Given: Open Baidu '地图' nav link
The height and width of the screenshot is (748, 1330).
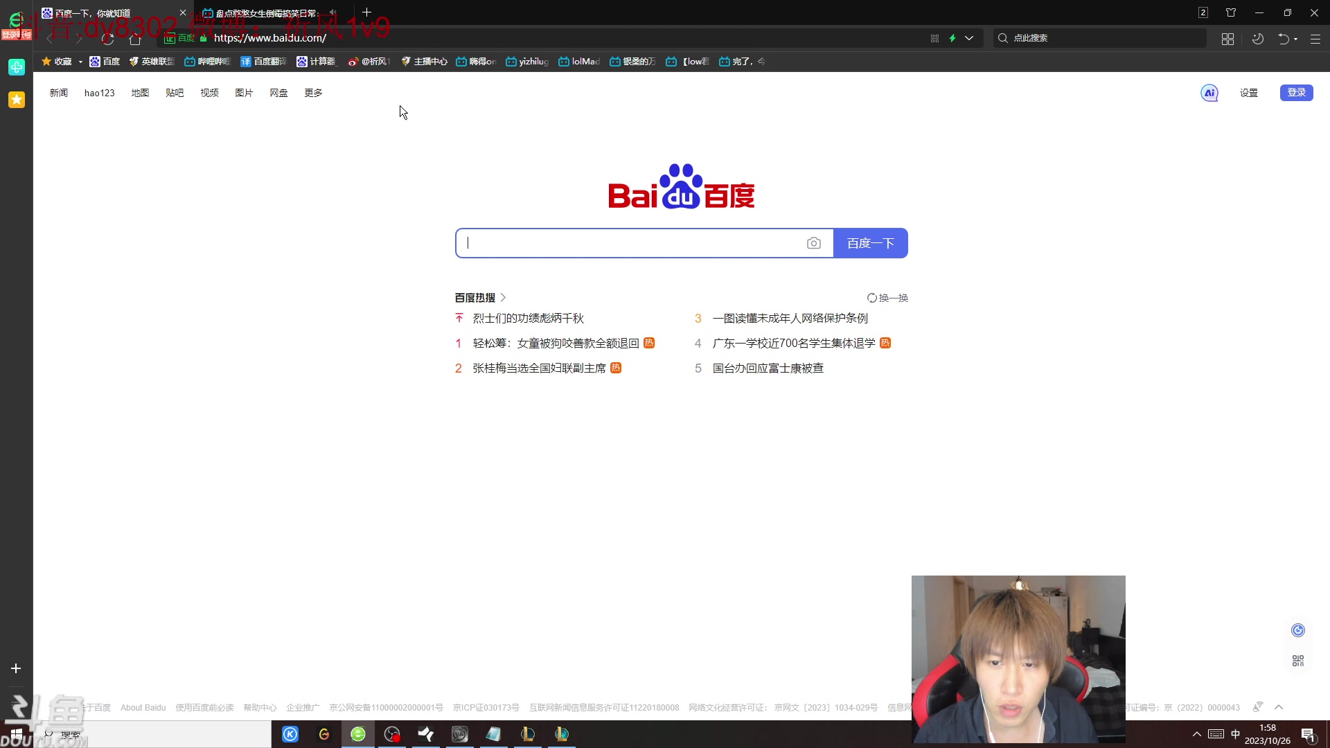Looking at the screenshot, I should point(140,93).
